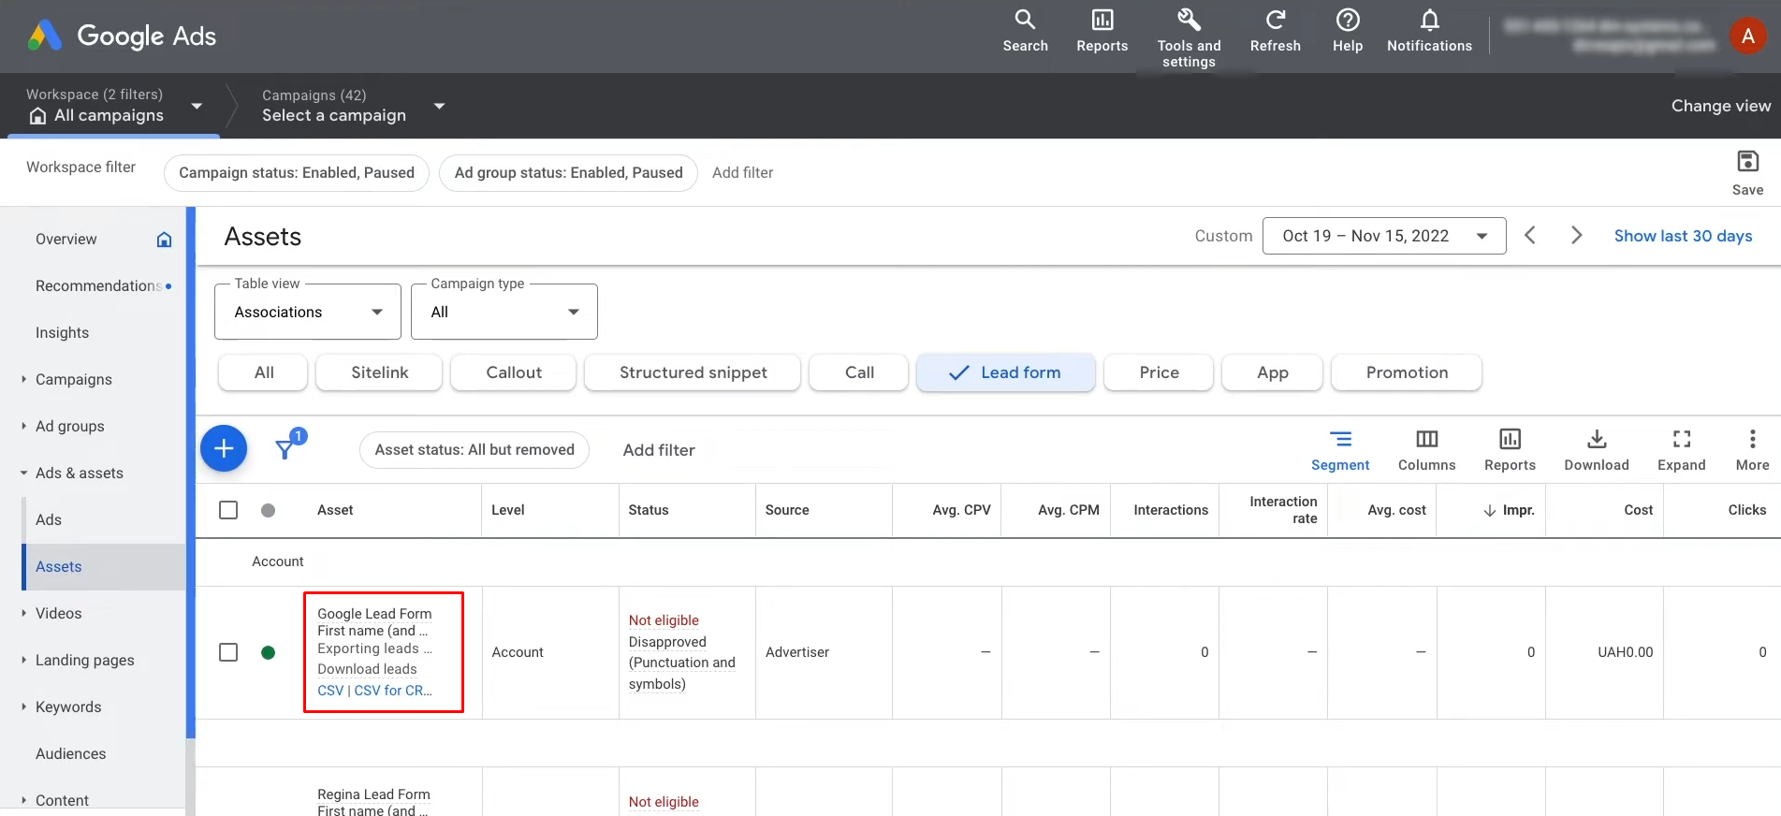
Task: Save the workspace filter
Action: click(x=1747, y=172)
